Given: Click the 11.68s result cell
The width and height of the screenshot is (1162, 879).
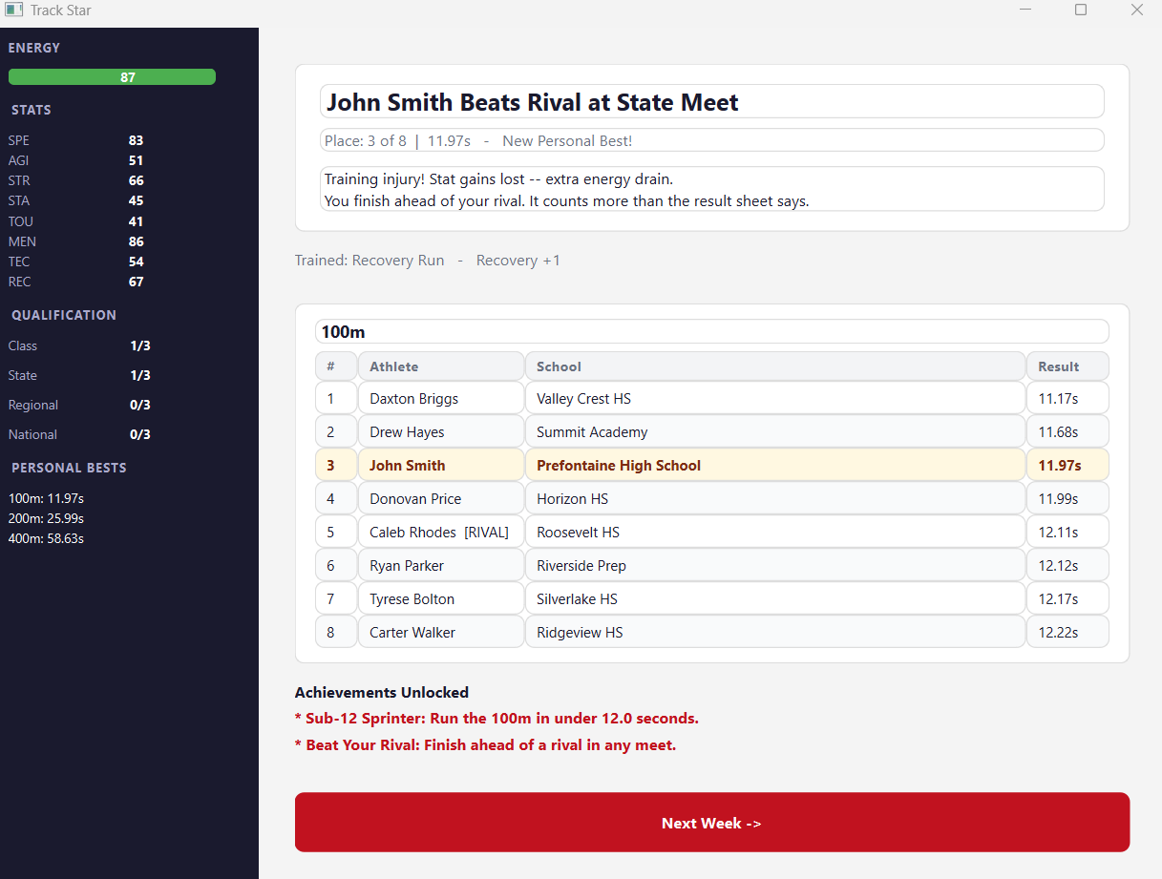Looking at the screenshot, I should pyautogui.click(x=1067, y=431).
